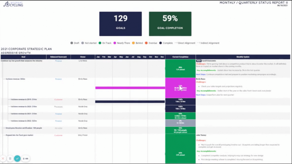Click the red X to cancel recording

pos(3,158)
